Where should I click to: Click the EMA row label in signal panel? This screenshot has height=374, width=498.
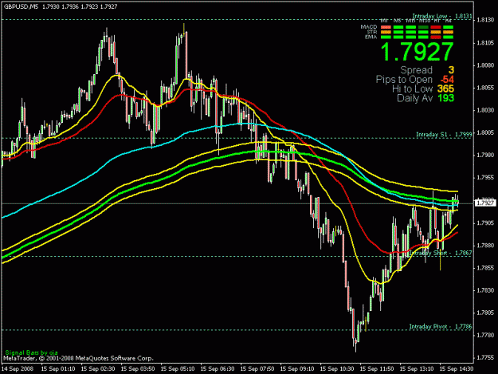coord(371,37)
